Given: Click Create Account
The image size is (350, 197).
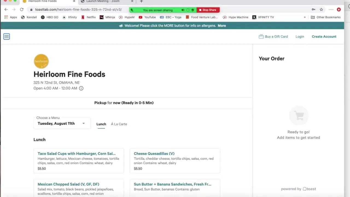Looking at the screenshot, I should click(x=324, y=37).
